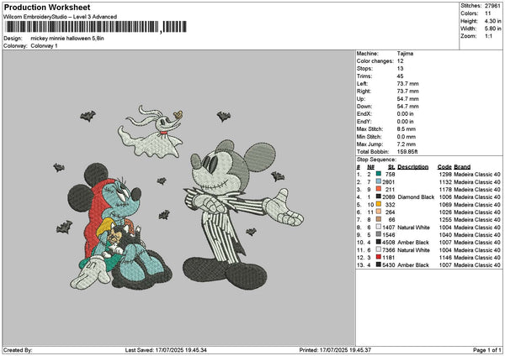Click the Colors value 11
Image resolution: width=505 pixels, height=356 pixels.
coord(487,13)
